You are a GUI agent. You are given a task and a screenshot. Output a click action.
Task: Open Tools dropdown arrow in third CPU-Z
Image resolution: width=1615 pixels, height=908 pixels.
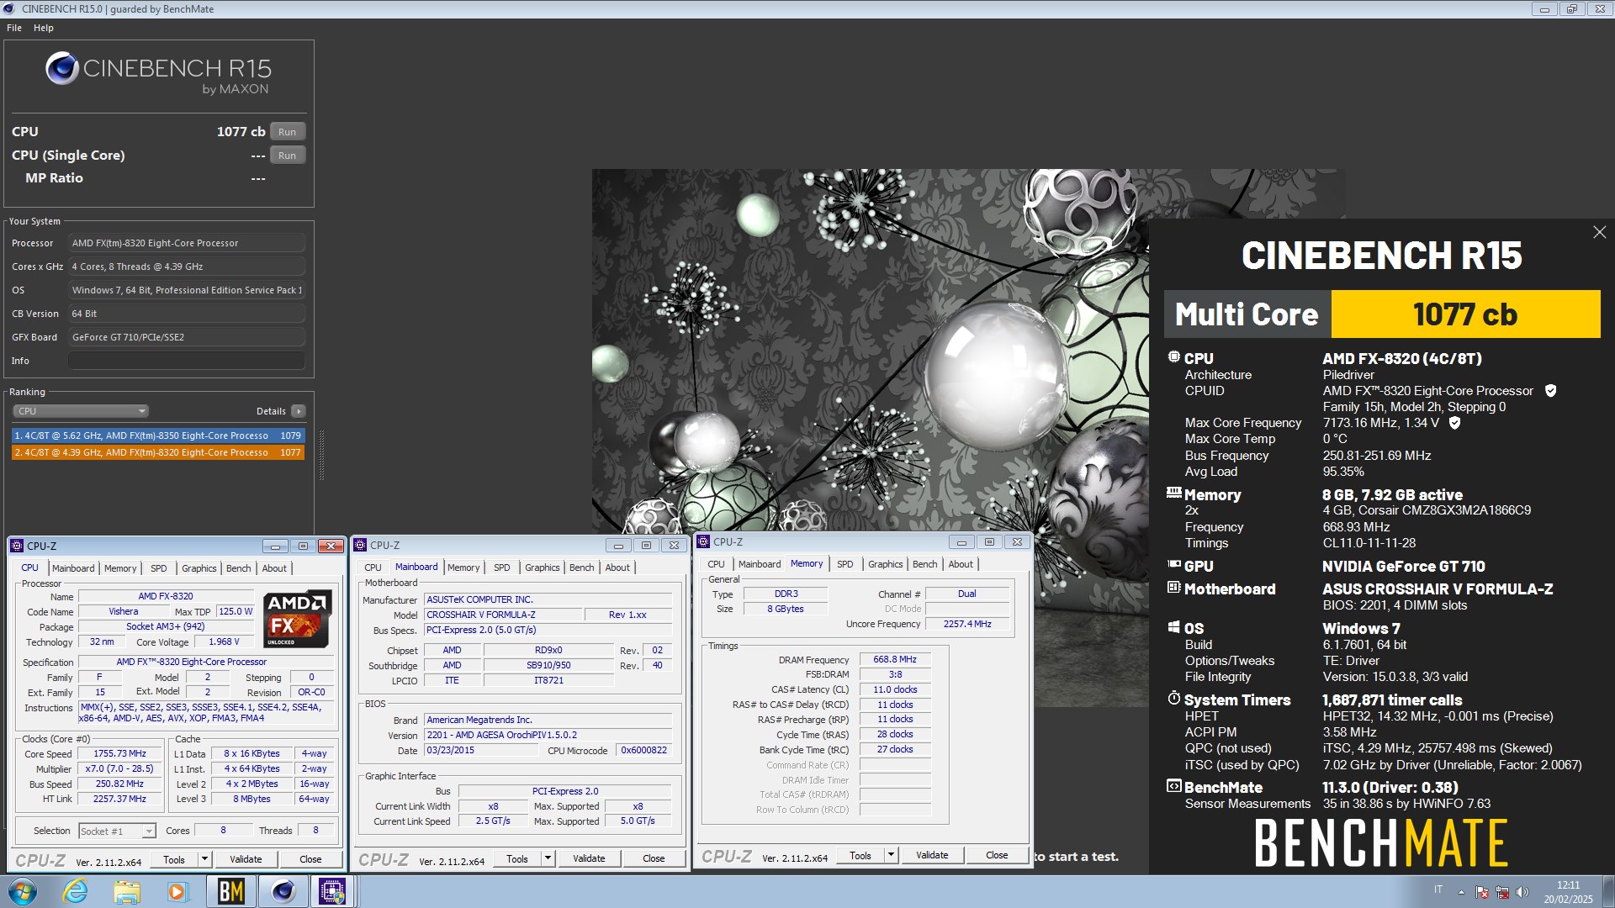coord(891,855)
